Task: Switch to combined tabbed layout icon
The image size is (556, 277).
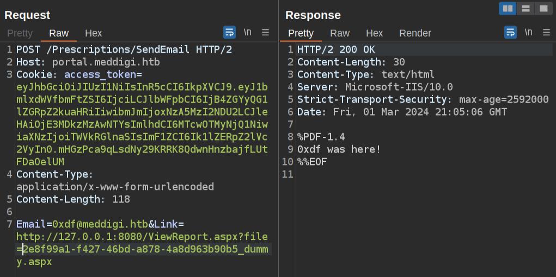Action: pos(543,9)
